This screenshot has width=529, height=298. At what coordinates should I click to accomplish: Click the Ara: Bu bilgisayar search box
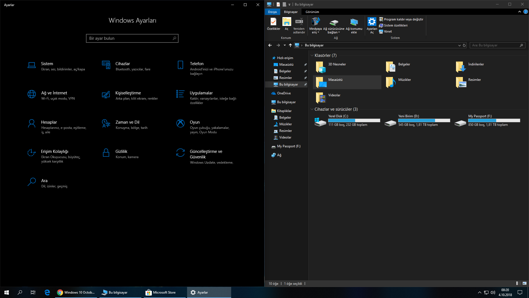(x=497, y=45)
